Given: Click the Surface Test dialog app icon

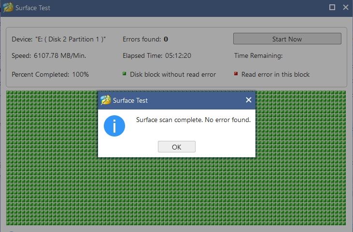Looking at the screenshot, I should [106, 100].
